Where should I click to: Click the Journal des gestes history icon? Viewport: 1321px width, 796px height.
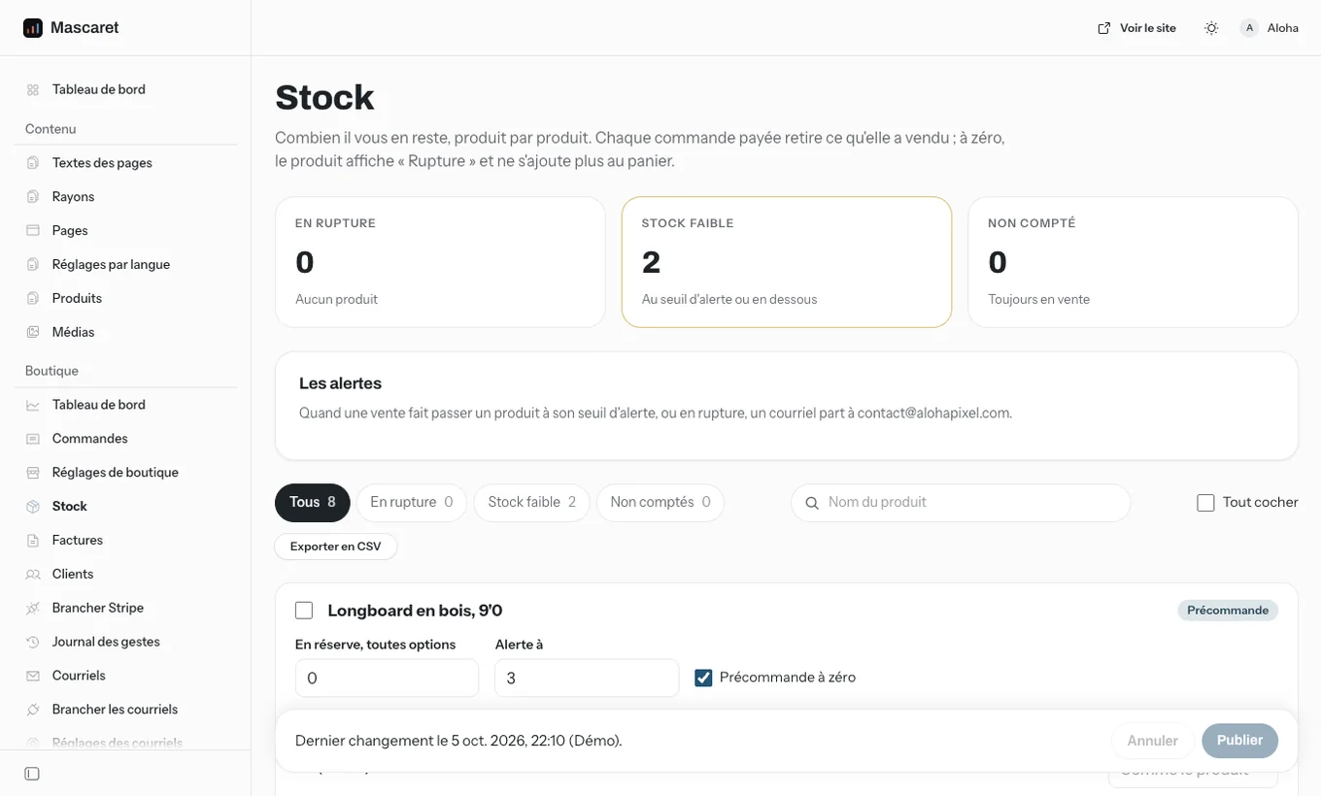[x=33, y=642]
